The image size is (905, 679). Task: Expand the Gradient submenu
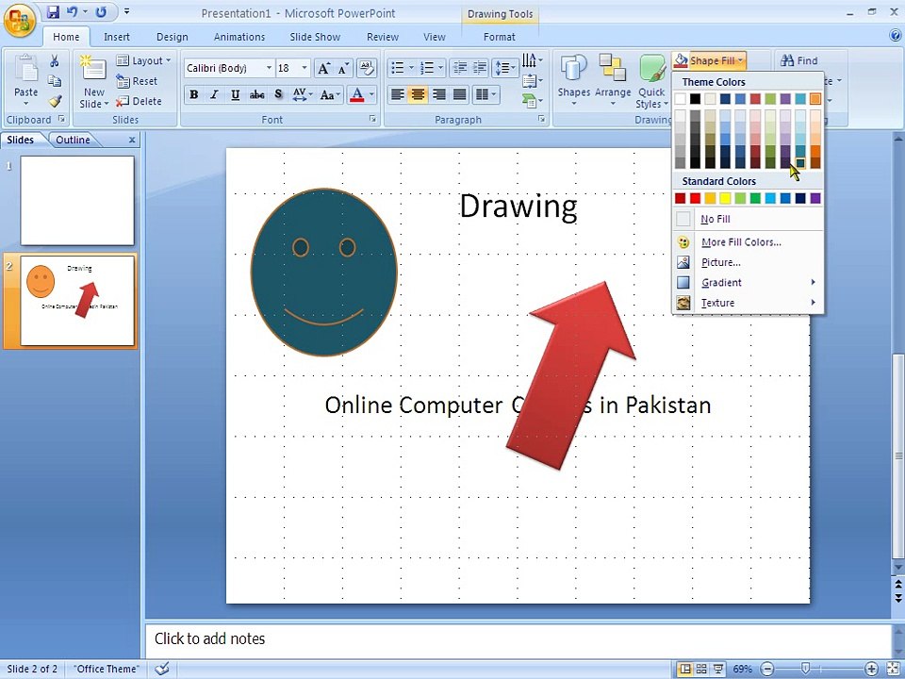click(x=748, y=282)
